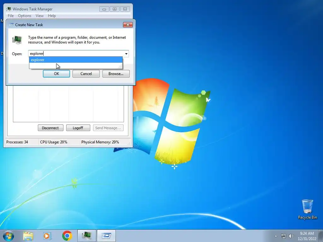Launch Windows Explorer from the taskbar
This screenshot has width=323, height=242.
click(x=28, y=236)
